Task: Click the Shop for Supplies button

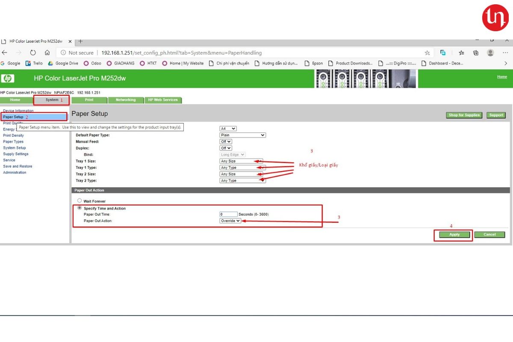Action: 464,115
